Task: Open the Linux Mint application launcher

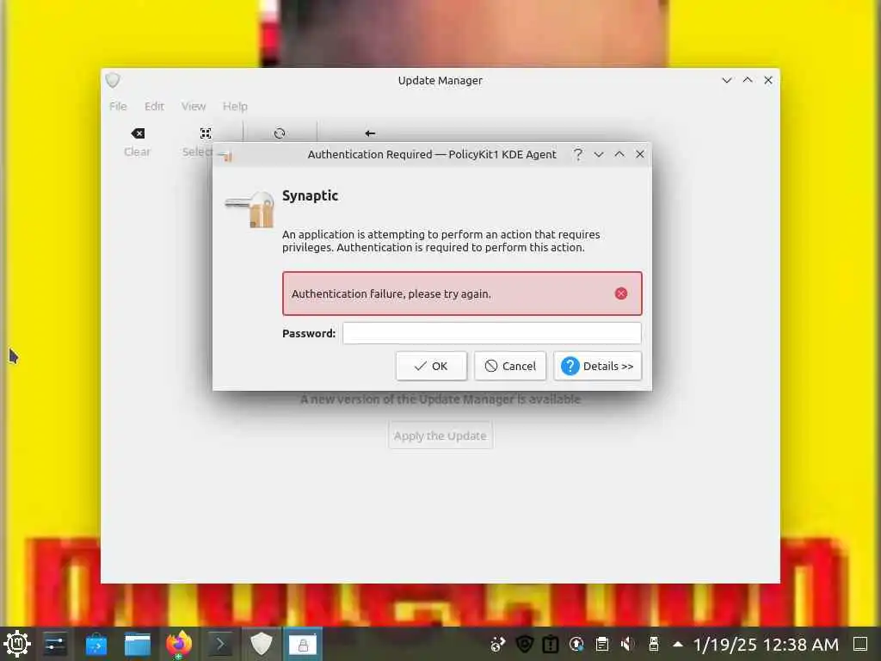Action: click(17, 644)
